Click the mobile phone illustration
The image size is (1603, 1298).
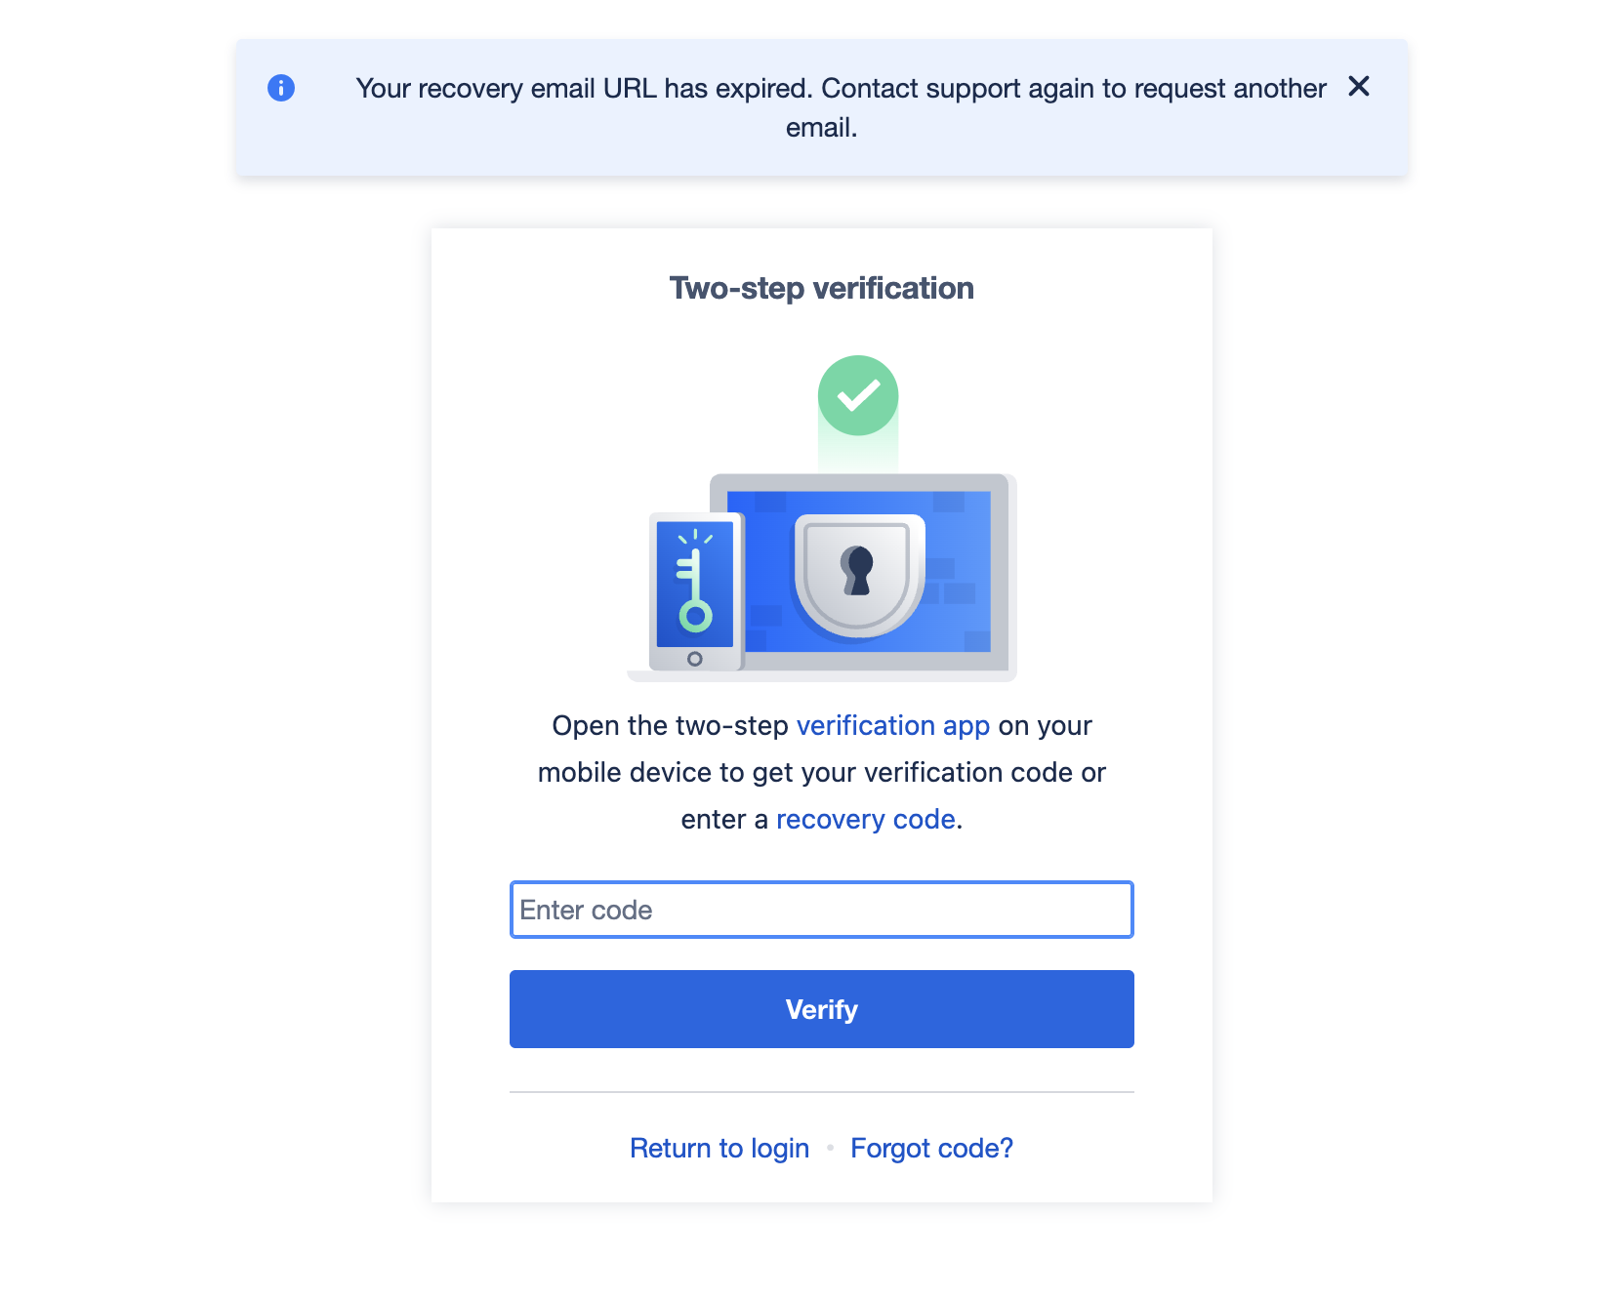(696, 590)
